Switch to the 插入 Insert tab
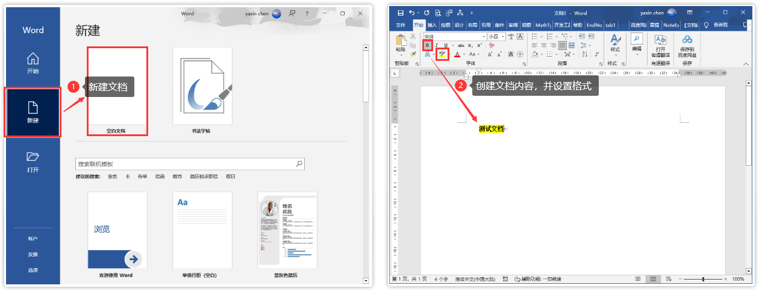The width and height of the screenshot is (759, 291). click(432, 25)
